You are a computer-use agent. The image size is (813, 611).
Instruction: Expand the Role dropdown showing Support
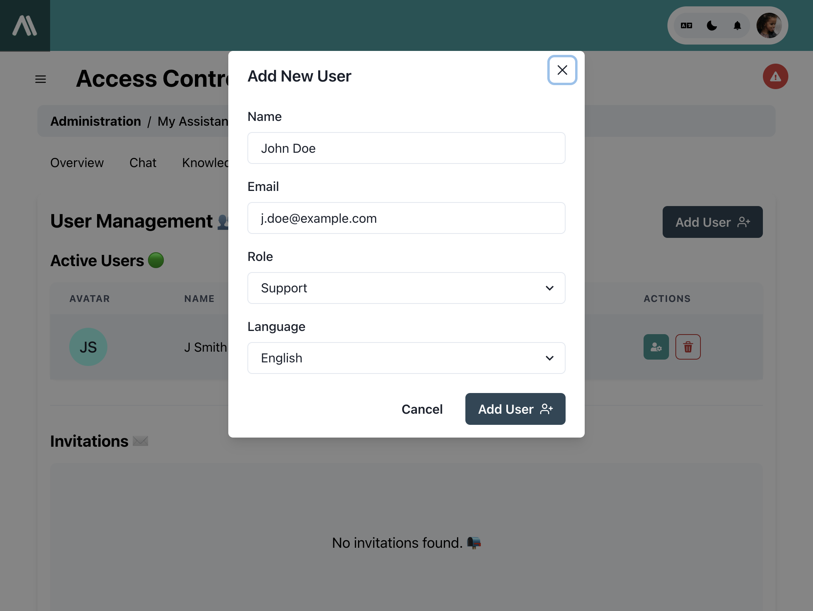(406, 288)
